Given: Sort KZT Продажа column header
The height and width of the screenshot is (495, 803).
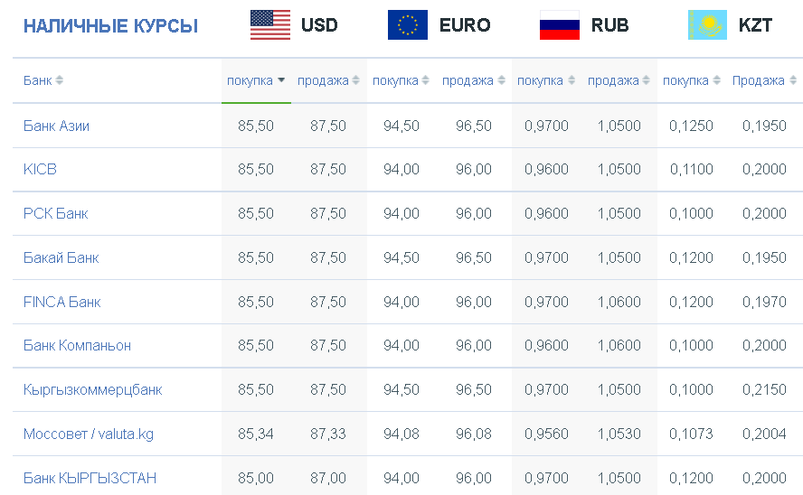Looking at the screenshot, I should point(765,80).
